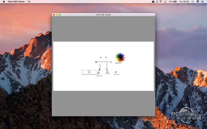This screenshot has height=129, width=207.
Task: Launch Siri from the menu bar
Action: point(198,1)
